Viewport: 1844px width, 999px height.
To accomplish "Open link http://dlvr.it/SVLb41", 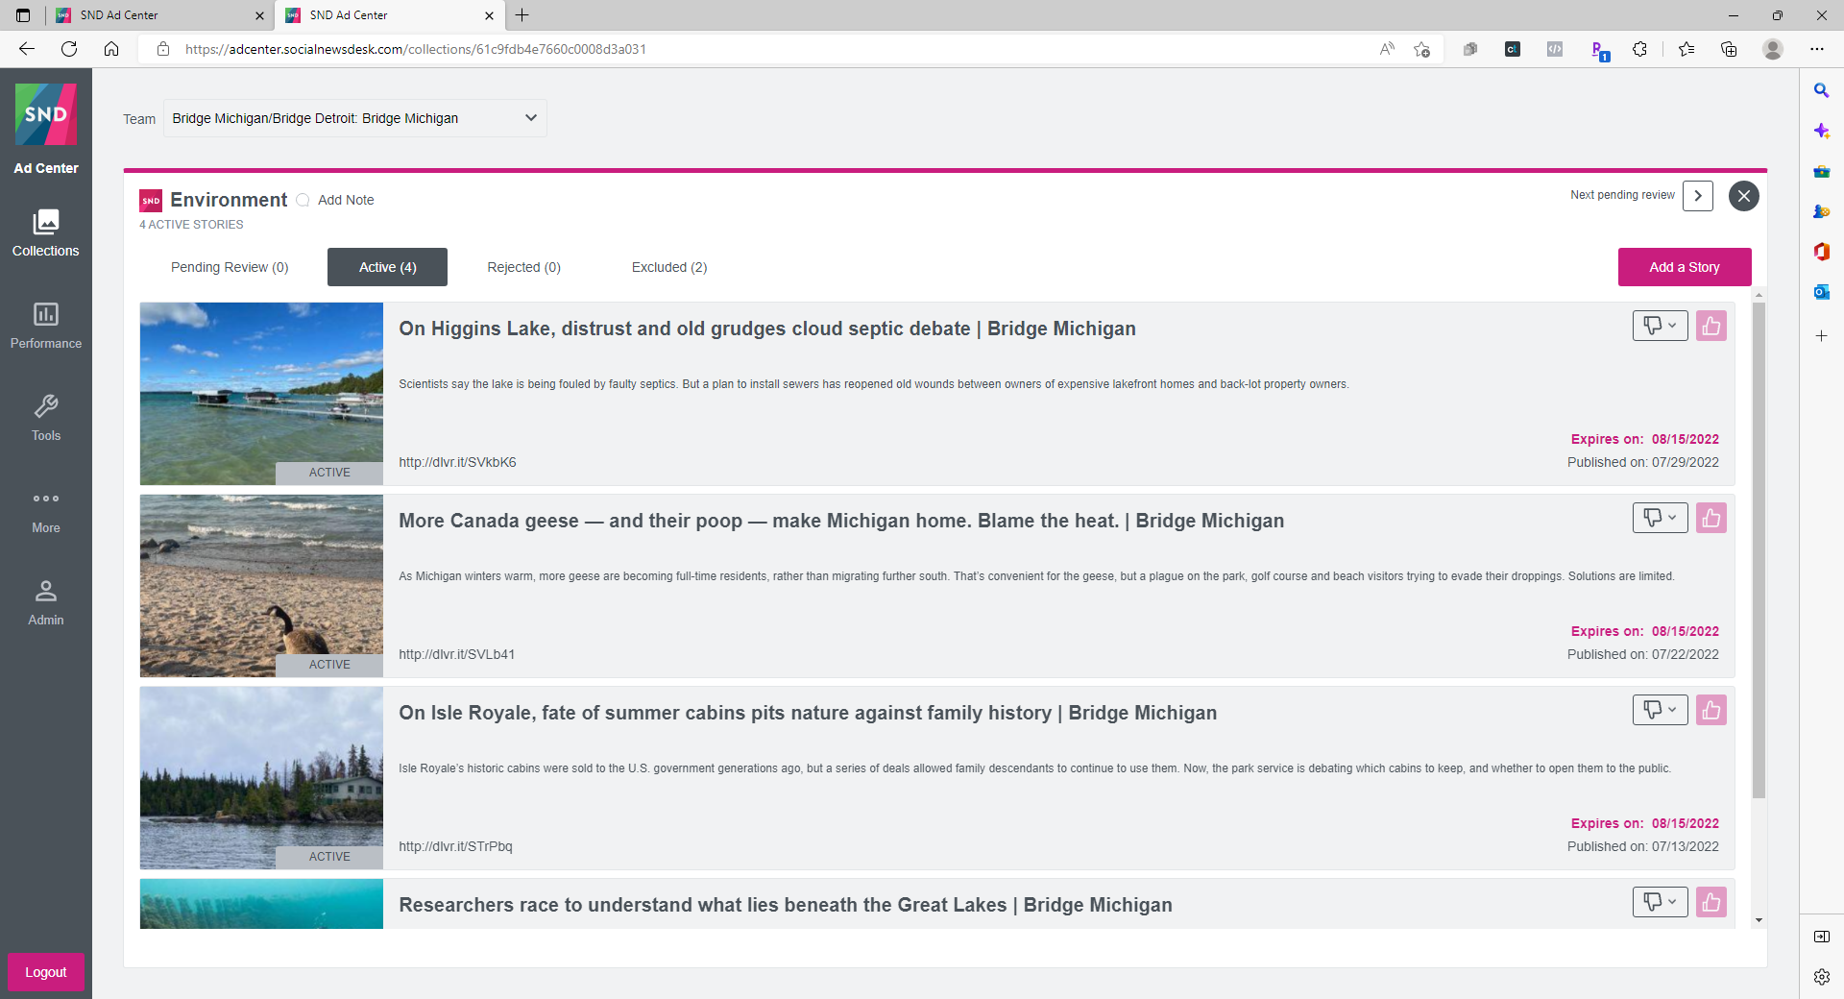I will 456,654.
